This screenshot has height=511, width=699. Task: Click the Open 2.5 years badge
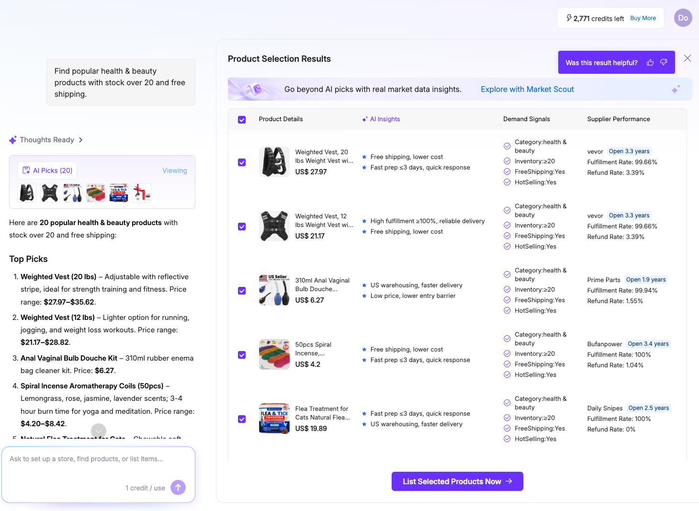(x=649, y=408)
